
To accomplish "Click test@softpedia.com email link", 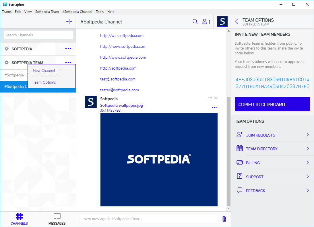I will point(118,79).
